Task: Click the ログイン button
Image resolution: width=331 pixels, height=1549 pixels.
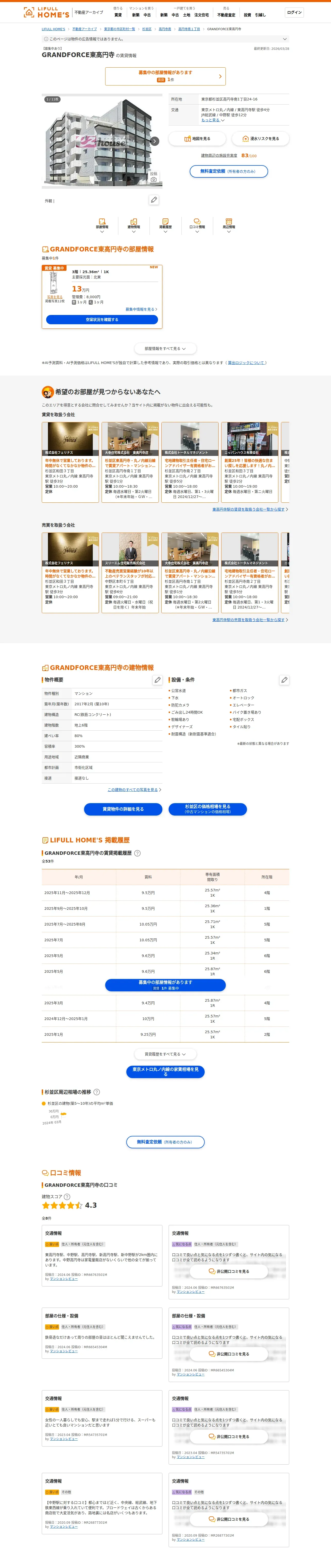Action: [294, 13]
